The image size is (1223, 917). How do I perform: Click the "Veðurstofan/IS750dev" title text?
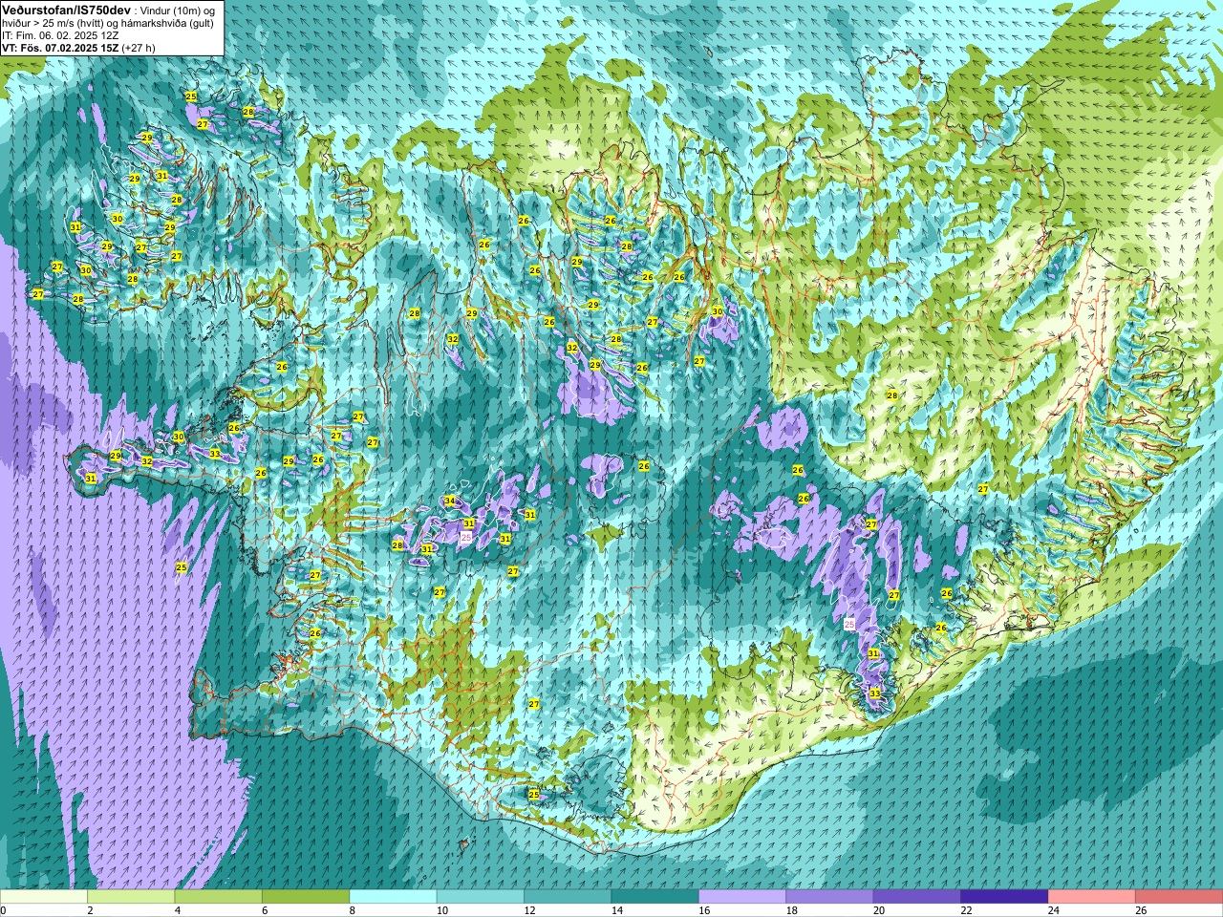(x=66, y=9)
